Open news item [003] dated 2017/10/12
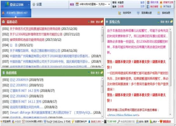The image size is (176, 126). click(x=27, y=40)
